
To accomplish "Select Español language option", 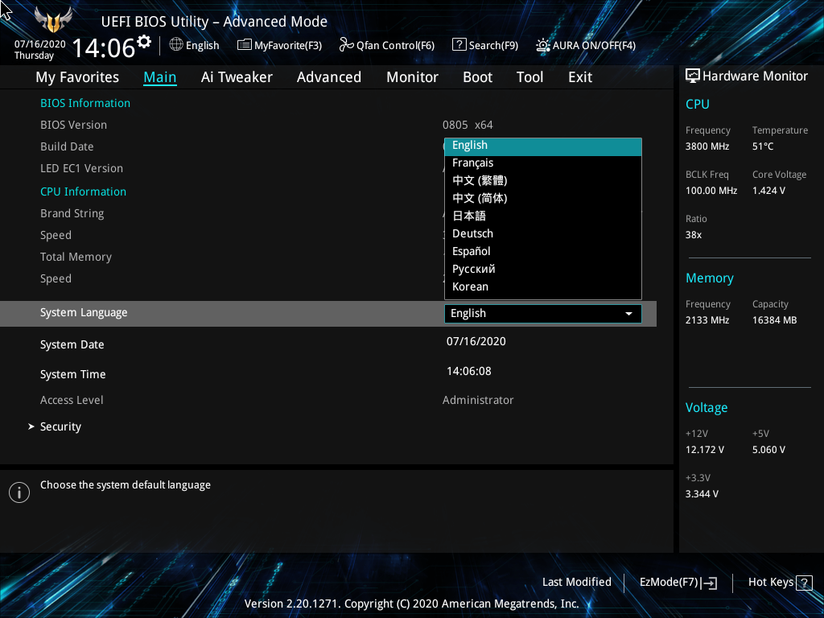I will tap(543, 251).
